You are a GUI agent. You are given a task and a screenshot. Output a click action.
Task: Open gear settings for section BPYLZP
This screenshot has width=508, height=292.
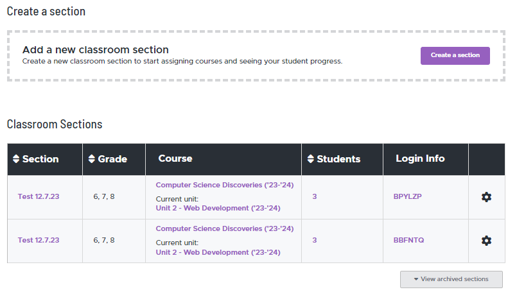click(486, 197)
